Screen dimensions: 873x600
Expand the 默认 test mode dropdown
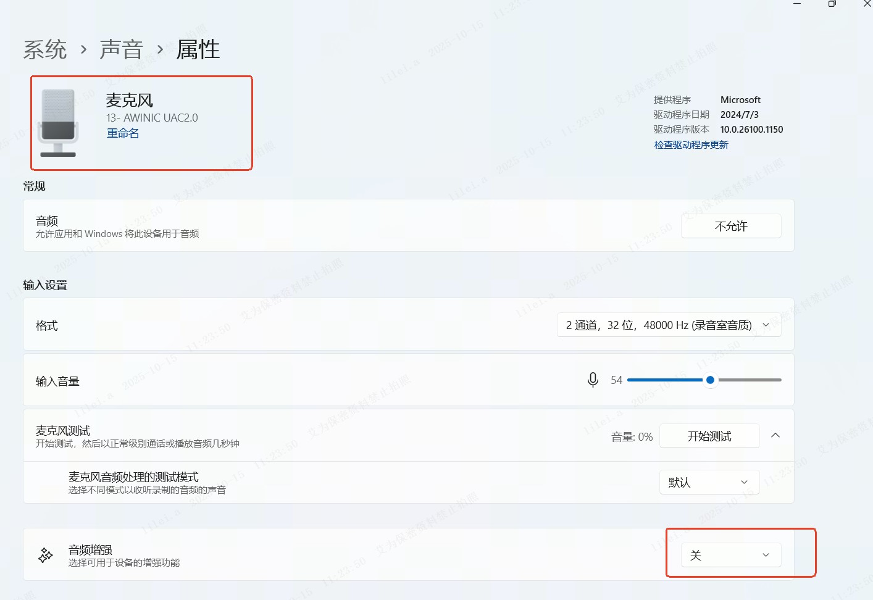click(709, 482)
